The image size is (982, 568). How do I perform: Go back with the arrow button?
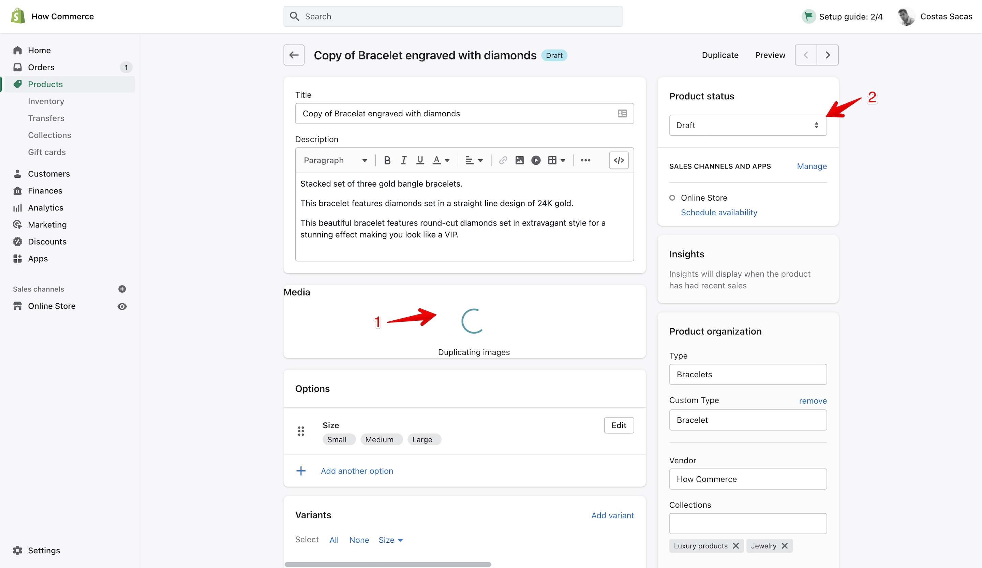tap(294, 55)
